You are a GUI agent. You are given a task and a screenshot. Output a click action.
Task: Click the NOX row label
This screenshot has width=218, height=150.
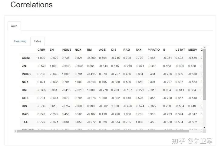pyautogui.click(x=25, y=82)
